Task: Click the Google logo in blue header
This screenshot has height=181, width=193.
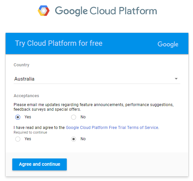Action: [168, 44]
